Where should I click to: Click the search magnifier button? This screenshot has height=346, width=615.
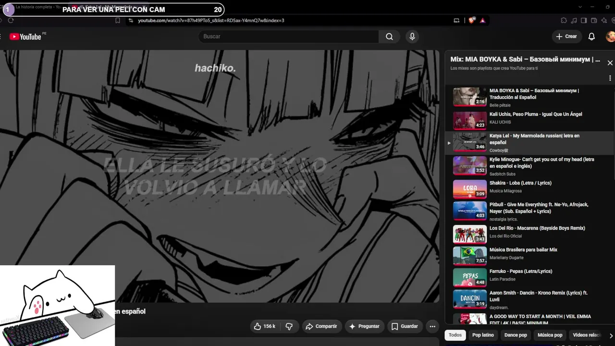click(389, 37)
